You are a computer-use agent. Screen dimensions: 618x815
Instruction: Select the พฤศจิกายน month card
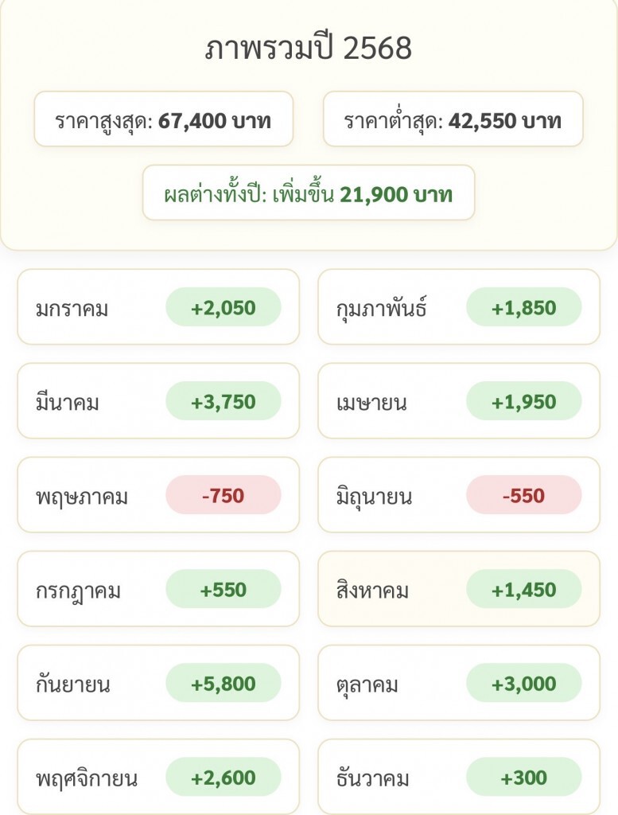pos(158,777)
